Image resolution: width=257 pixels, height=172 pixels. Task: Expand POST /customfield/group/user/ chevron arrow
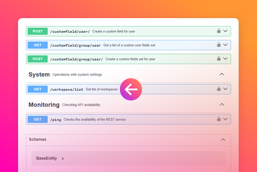225,59
